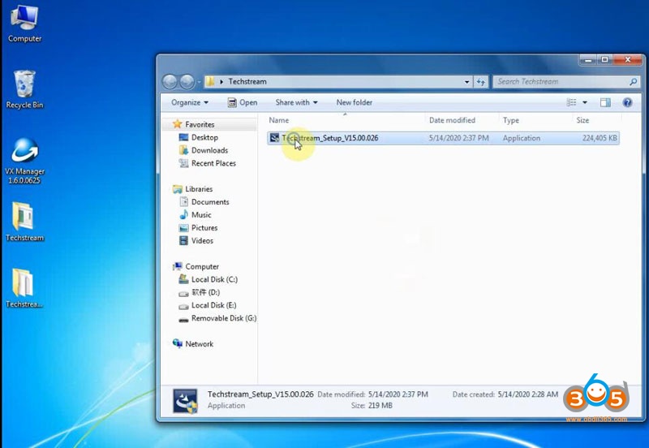
Task: Sort by the Date modified column
Action: 452,120
